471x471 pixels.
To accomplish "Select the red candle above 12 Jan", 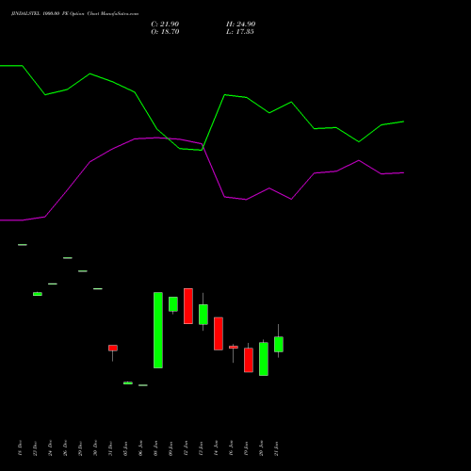I will 188,306.
